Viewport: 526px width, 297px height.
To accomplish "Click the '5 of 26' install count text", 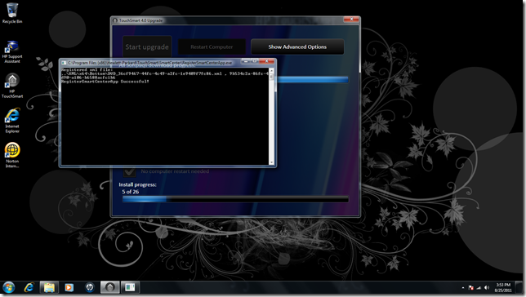I will coord(131,192).
